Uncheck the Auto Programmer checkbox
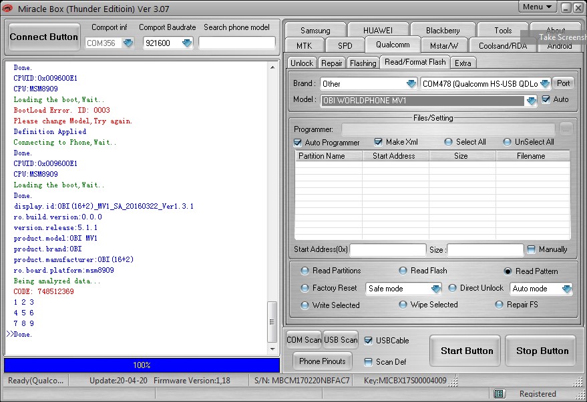 tap(298, 143)
